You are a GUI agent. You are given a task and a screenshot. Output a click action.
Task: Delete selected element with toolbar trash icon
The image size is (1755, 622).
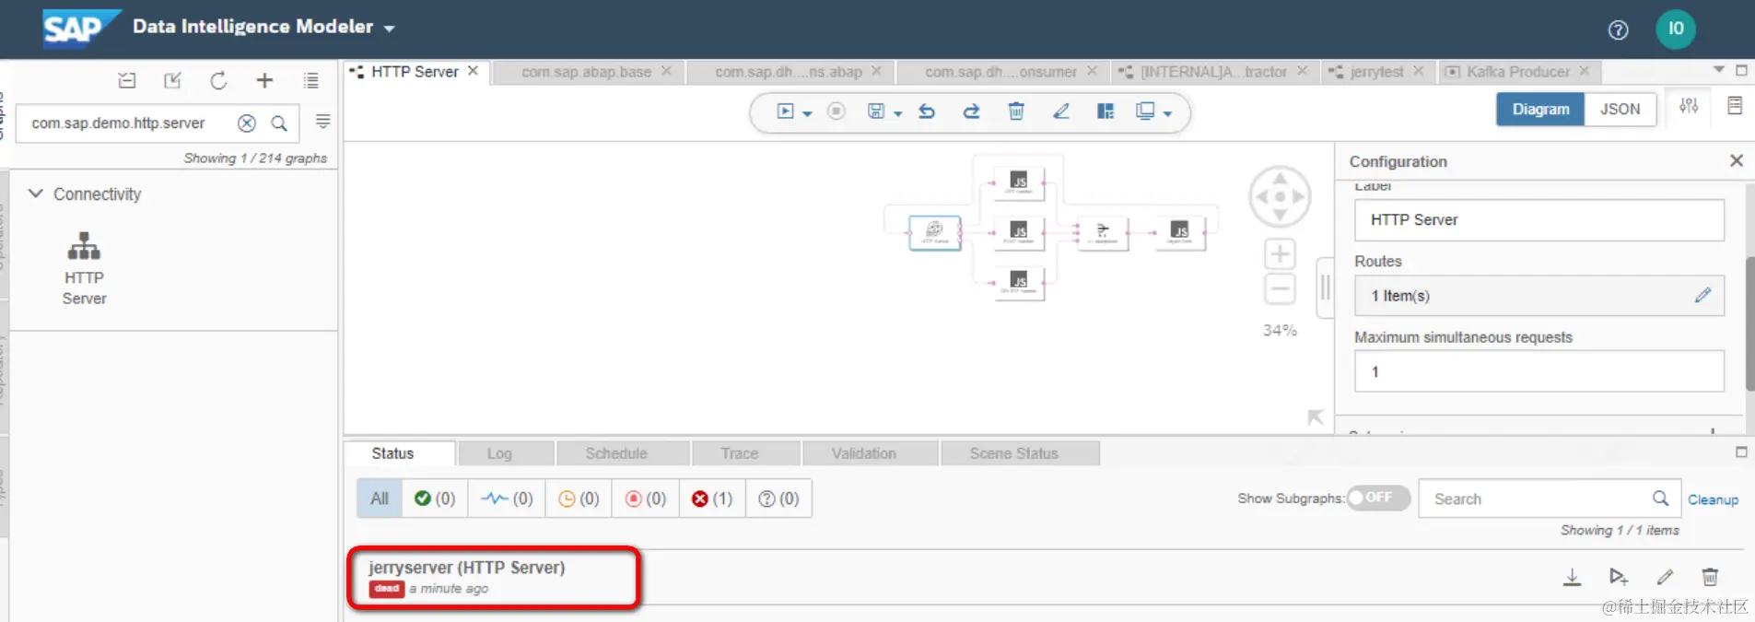point(1016,111)
